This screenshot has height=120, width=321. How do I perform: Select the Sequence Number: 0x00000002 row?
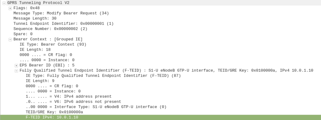(50, 29)
